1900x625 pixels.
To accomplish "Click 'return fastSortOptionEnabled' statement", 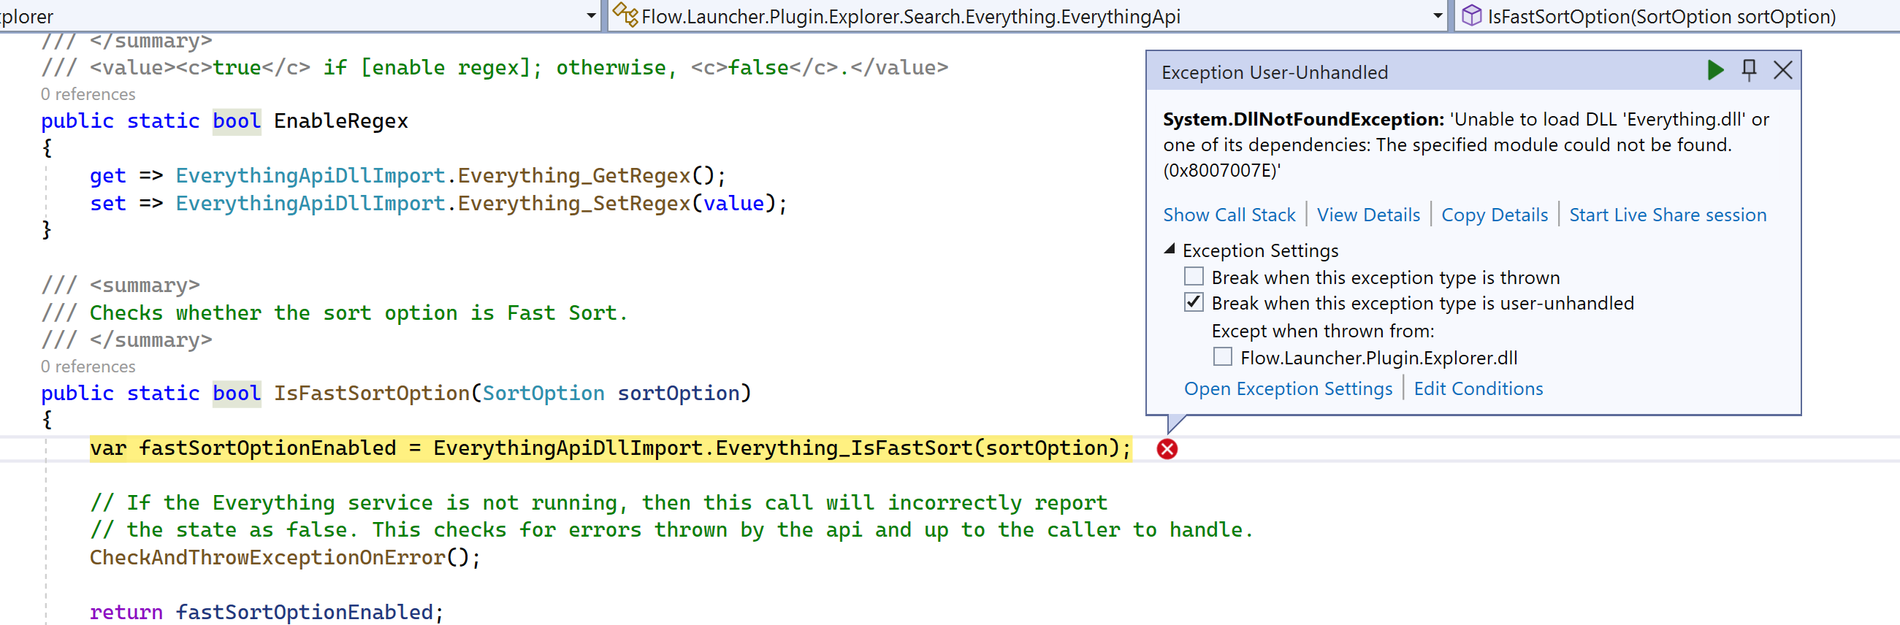I will pyautogui.click(x=267, y=613).
